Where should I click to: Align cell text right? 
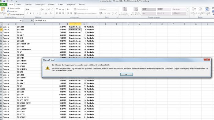(x=63, y=13)
